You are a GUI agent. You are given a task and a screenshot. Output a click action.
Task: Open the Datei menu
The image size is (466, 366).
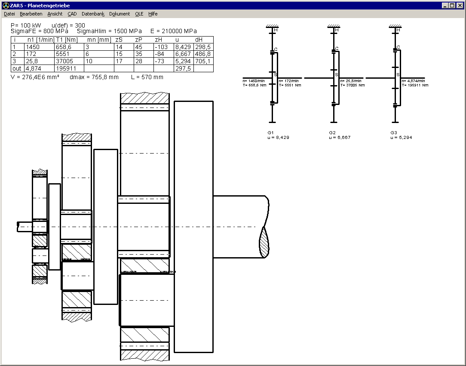[x=9, y=14]
